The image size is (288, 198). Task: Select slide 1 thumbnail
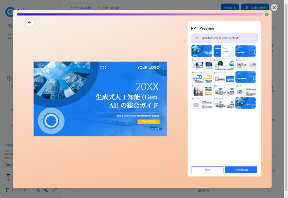pos(202,51)
